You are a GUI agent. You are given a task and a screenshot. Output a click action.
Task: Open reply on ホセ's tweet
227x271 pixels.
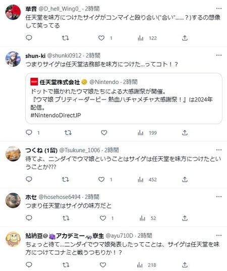click(29, 218)
